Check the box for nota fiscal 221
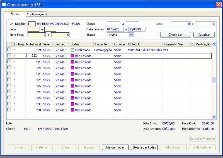223x158 pixels. click(x=9, y=49)
